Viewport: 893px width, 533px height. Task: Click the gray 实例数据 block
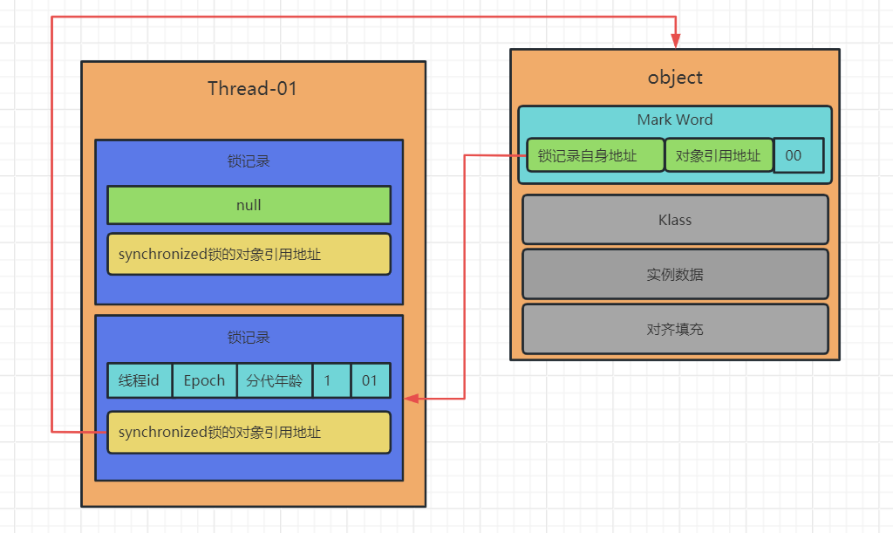674,274
